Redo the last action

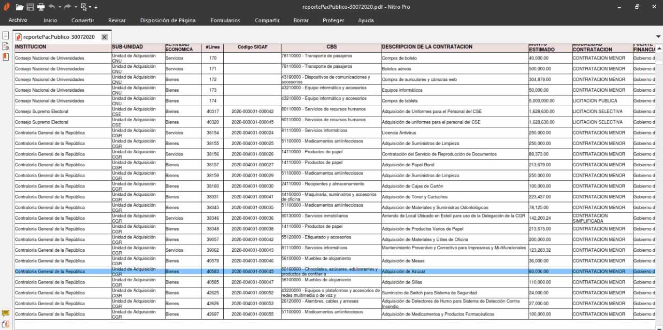pyautogui.click(x=67, y=7)
